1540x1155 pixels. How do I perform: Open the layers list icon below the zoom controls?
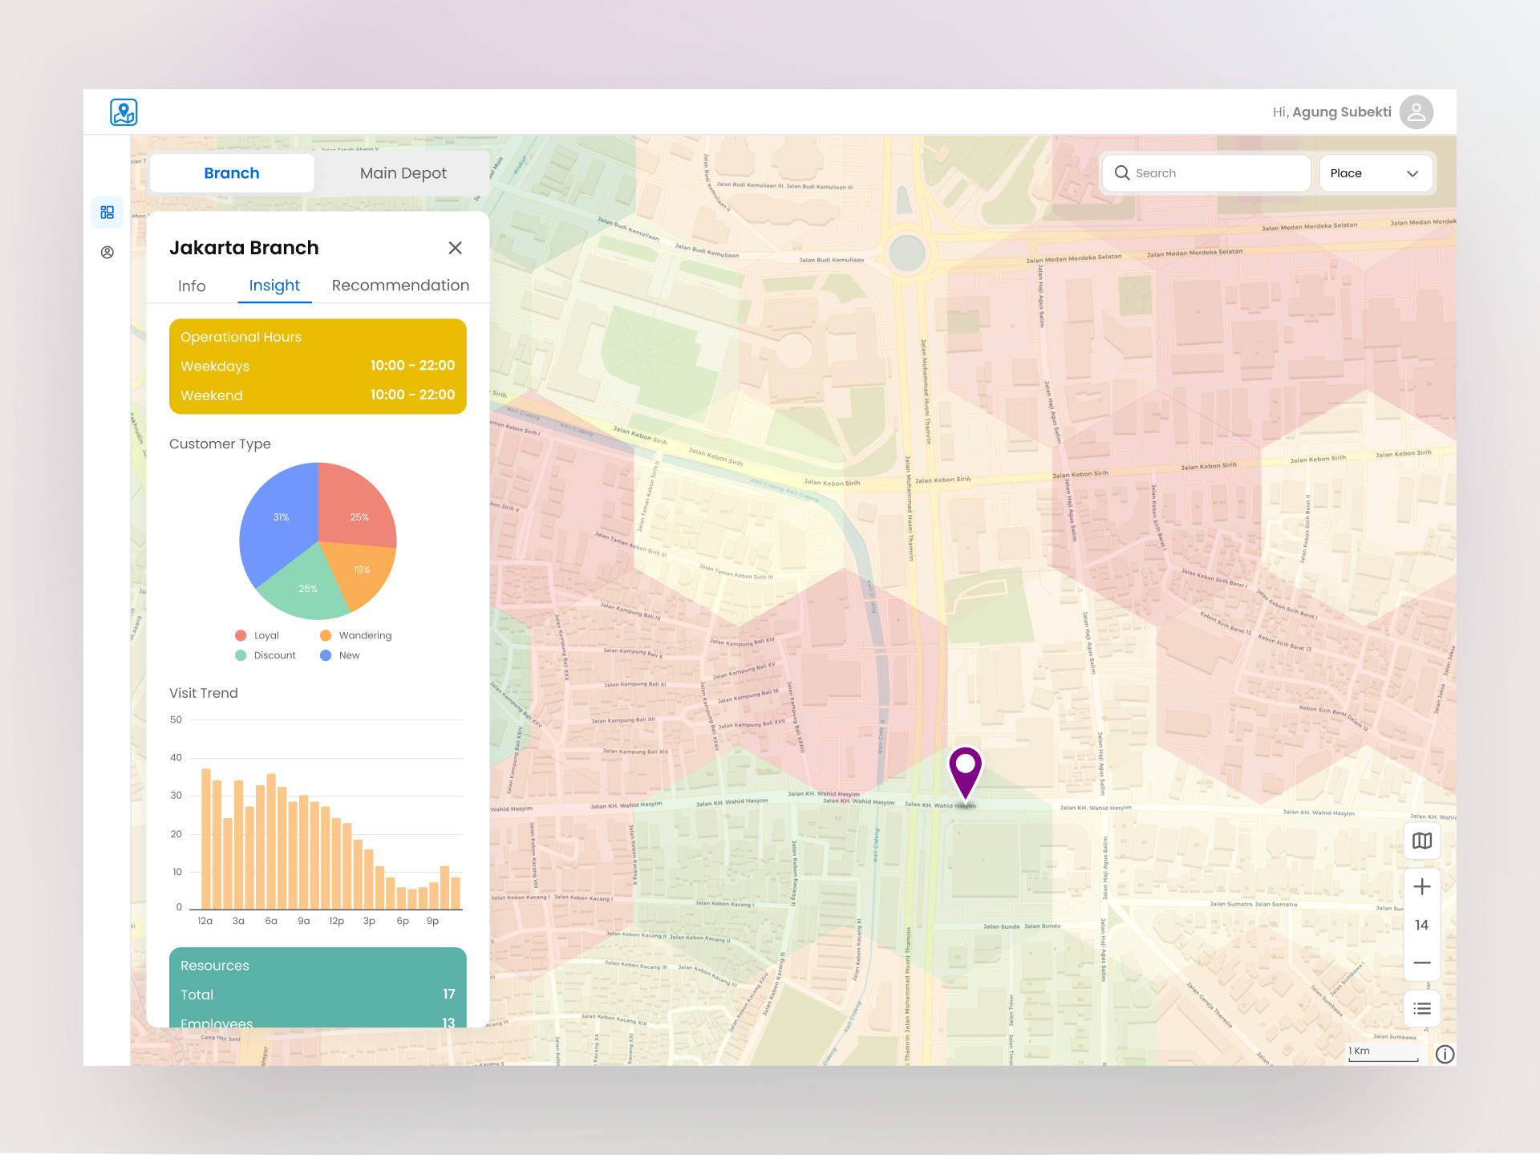tap(1422, 1008)
